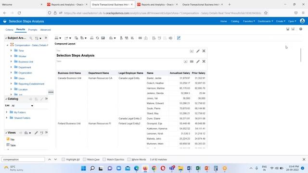The height and width of the screenshot is (173, 308).
Task: Click the Home link
Action: pyautogui.click(x=223, y=21)
